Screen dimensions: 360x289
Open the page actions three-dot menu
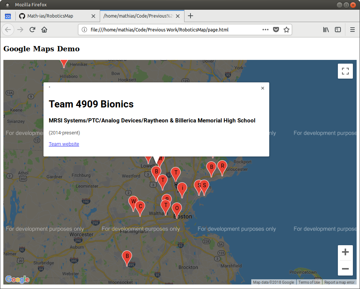(x=265, y=30)
